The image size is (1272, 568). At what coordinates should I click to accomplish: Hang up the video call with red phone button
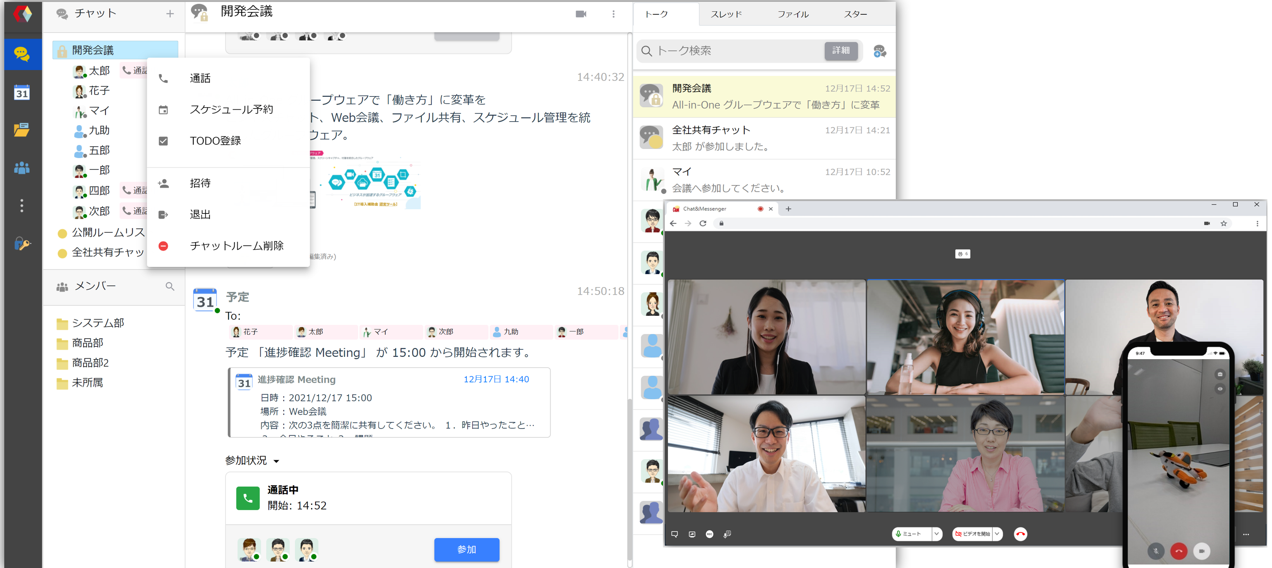(x=1020, y=534)
